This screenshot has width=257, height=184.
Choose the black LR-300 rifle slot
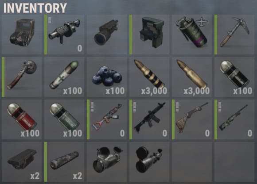coord(149,119)
